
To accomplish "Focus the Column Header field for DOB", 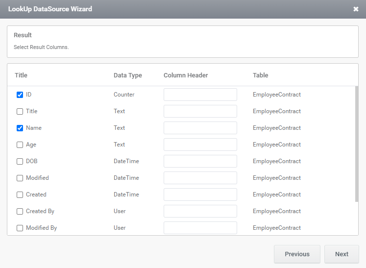I will (200, 161).
